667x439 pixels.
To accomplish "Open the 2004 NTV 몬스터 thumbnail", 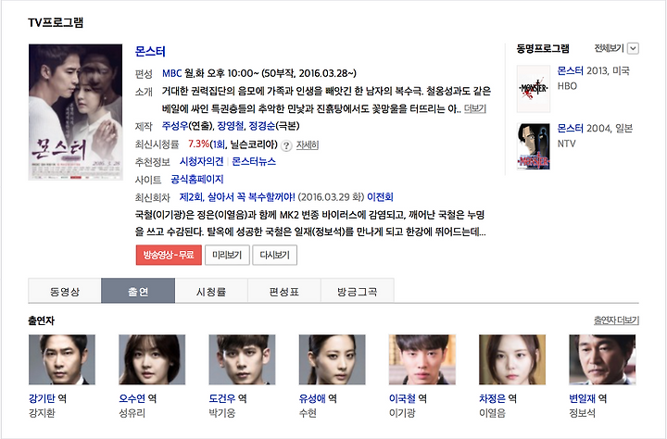I will (534, 146).
